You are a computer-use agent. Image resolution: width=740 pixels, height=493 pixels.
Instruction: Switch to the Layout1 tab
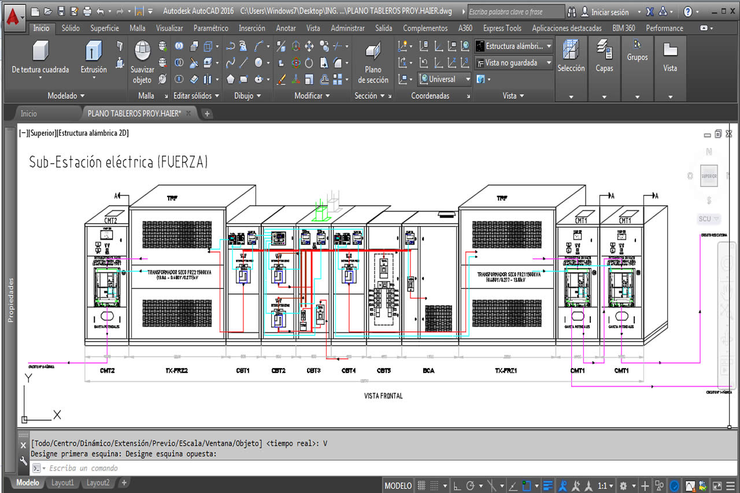coord(62,483)
